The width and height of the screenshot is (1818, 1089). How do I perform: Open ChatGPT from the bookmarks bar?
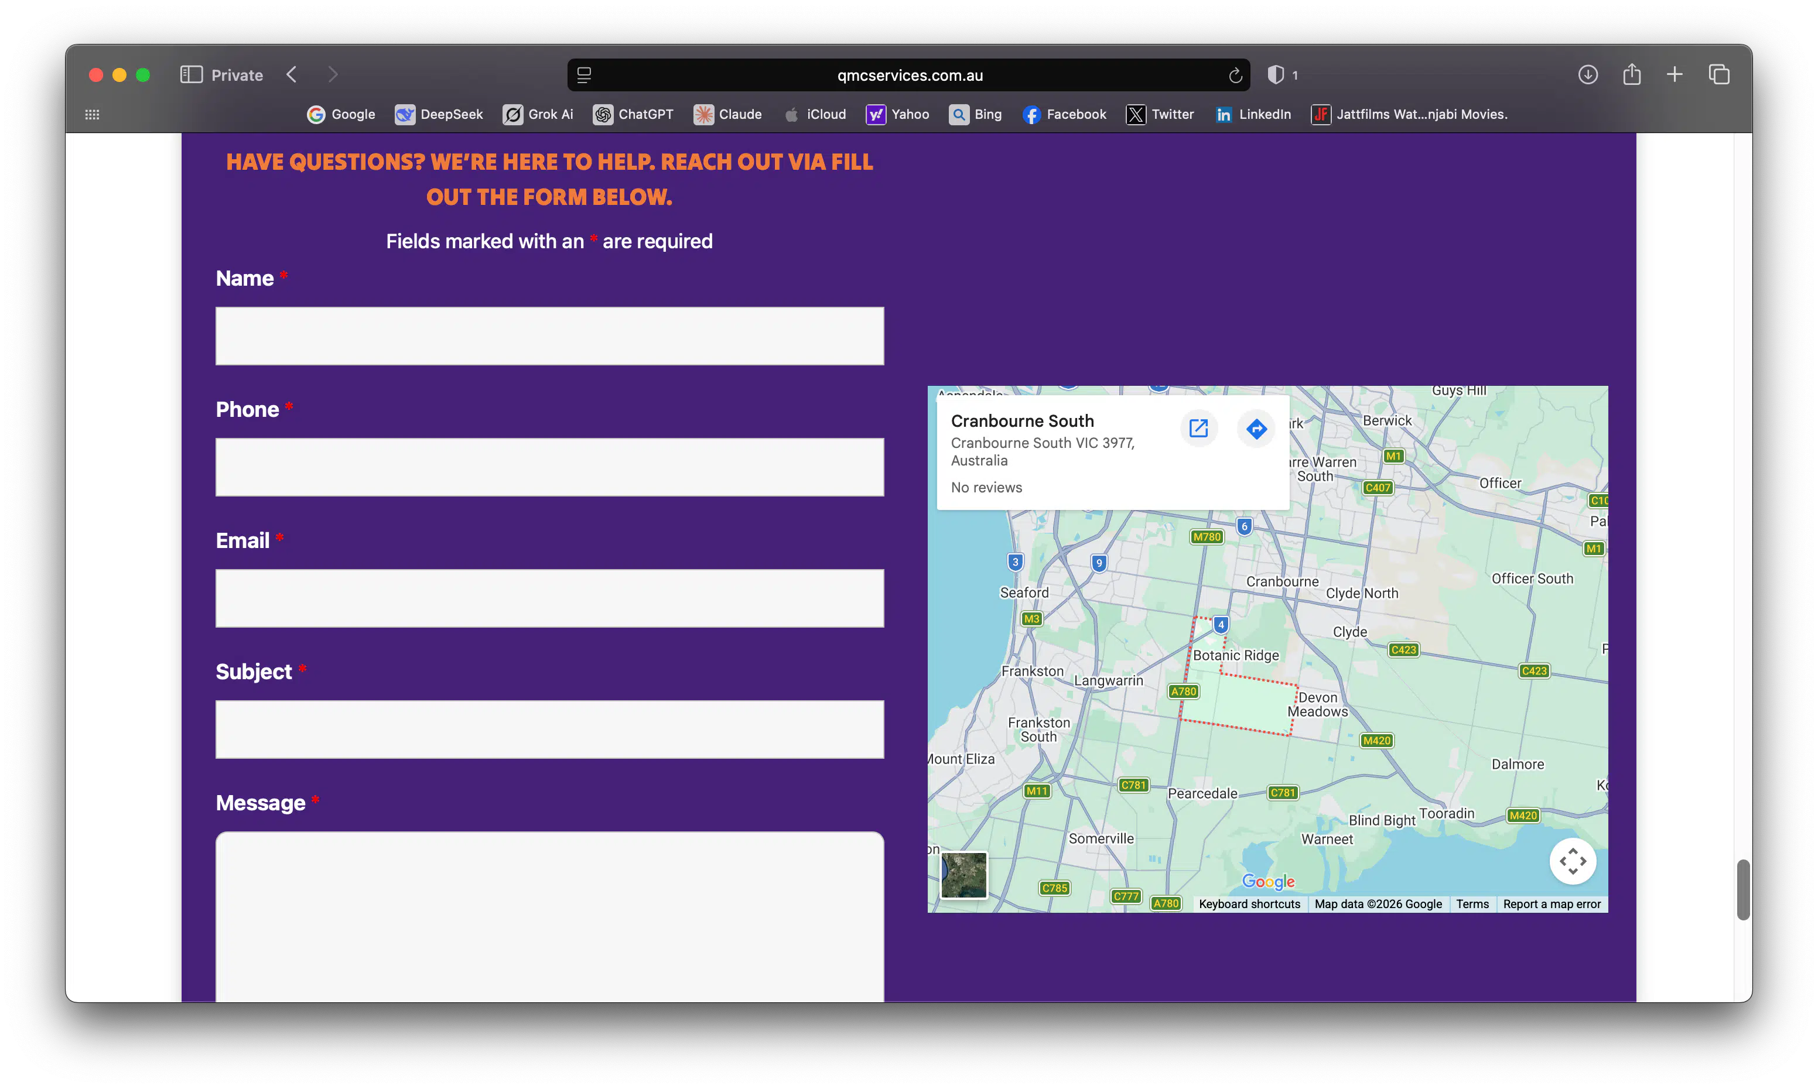click(633, 115)
